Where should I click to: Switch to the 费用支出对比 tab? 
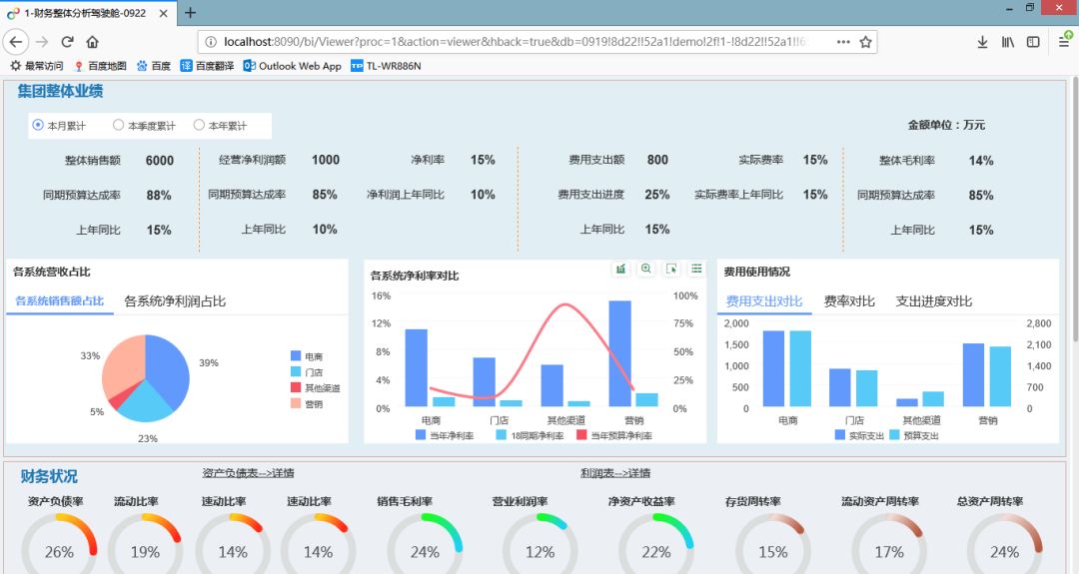point(764,301)
